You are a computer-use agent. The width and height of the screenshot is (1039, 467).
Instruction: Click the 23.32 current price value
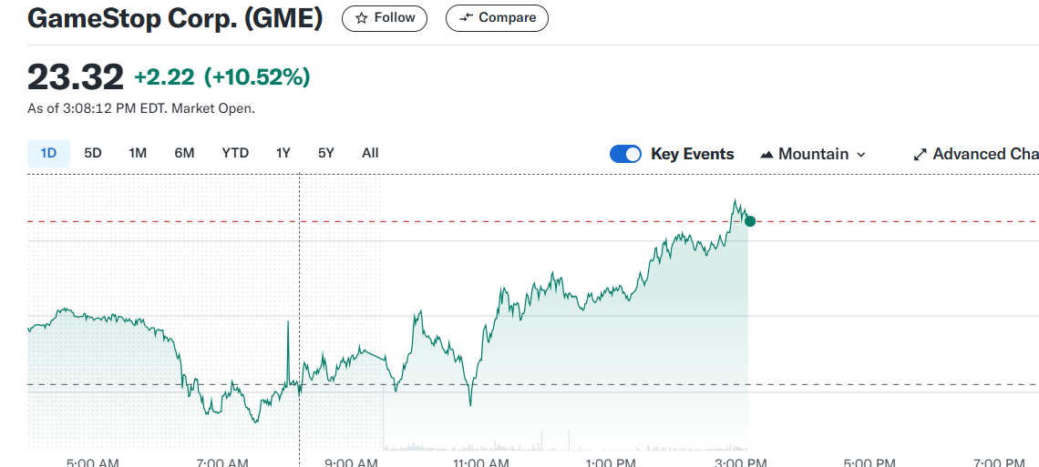tap(76, 76)
